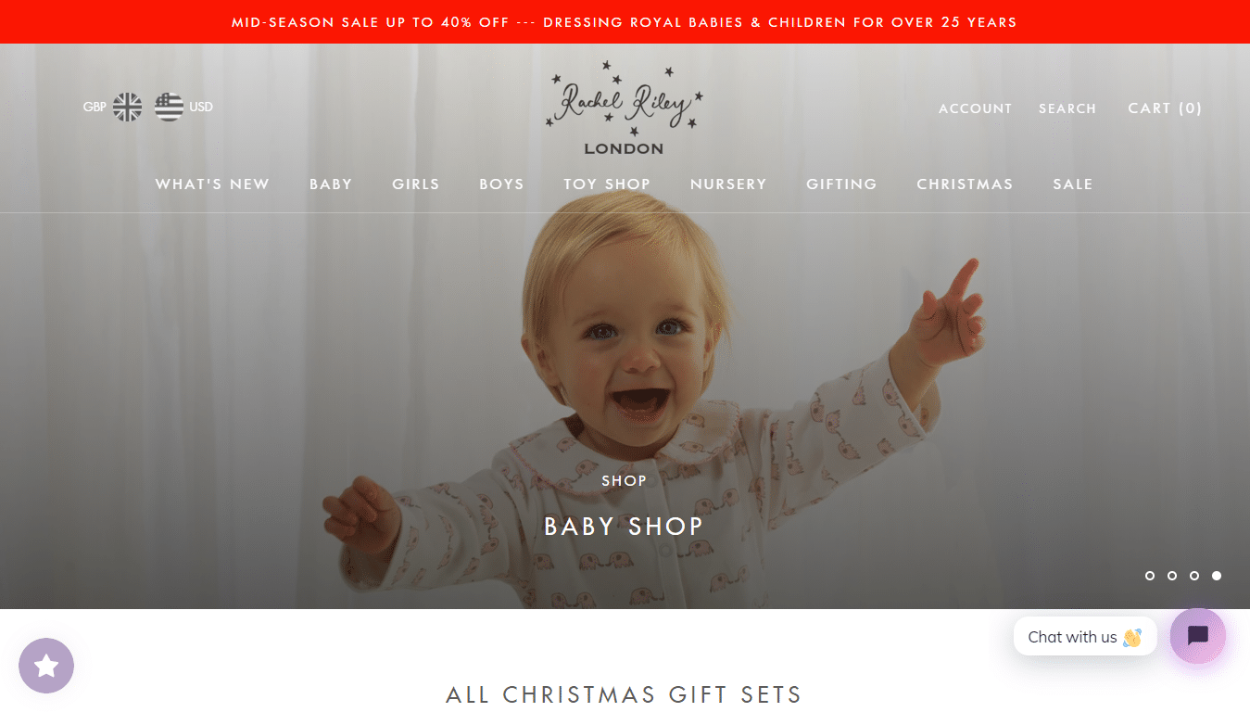Switch currency to USD via US flag
Image resolution: width=1250 pixels, height=712 pixels.
tap(169, 107)
